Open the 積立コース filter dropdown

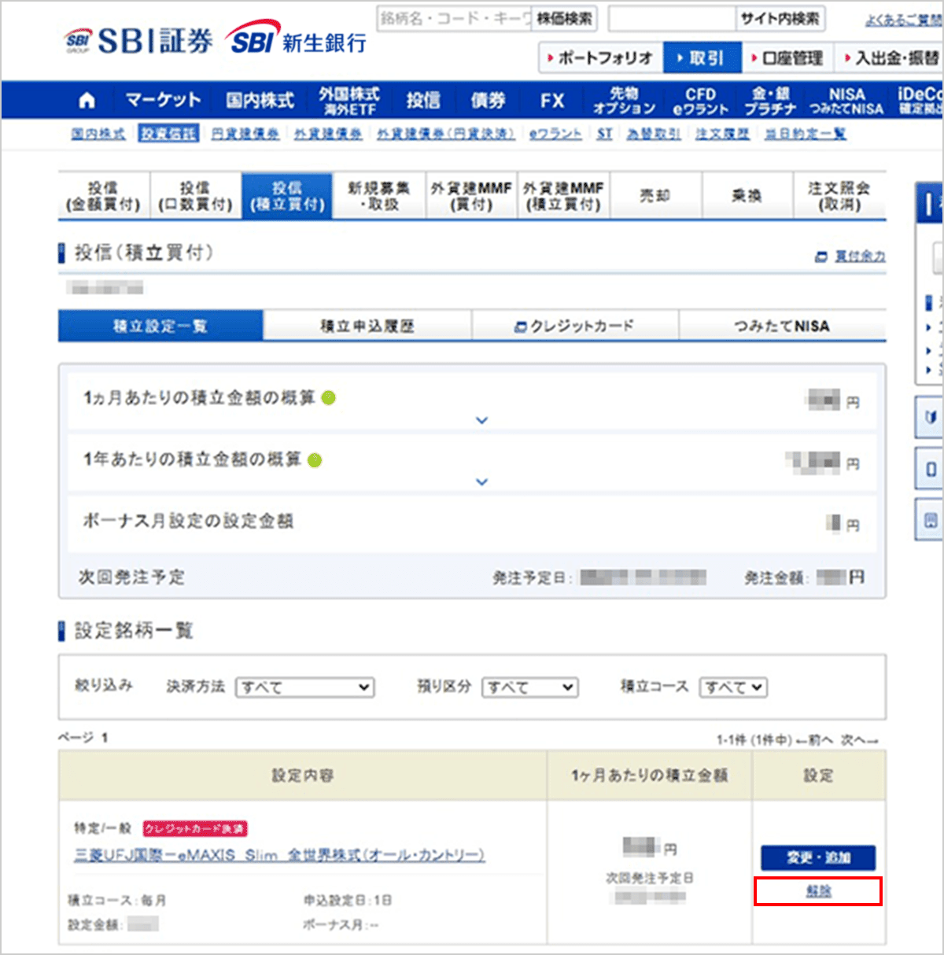click(x=733, y=688)
